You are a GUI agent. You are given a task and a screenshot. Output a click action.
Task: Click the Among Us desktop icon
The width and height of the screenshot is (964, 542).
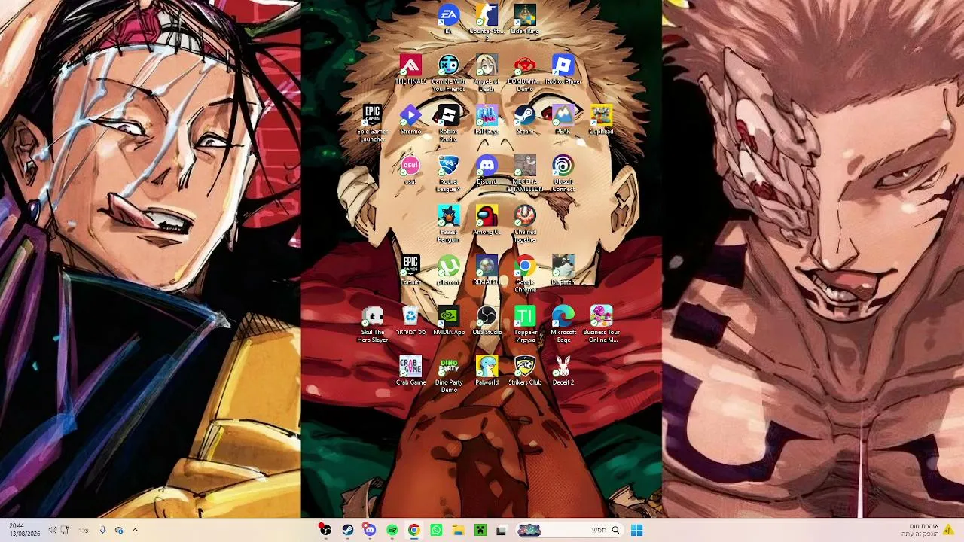[487, 221]
